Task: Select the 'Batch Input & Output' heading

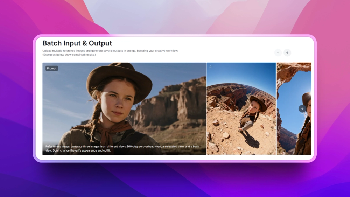Action: click(77, 43)
